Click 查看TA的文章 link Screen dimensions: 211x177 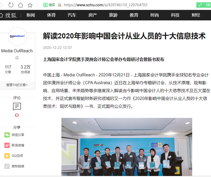pyautogui.click(x=17, y=85)
